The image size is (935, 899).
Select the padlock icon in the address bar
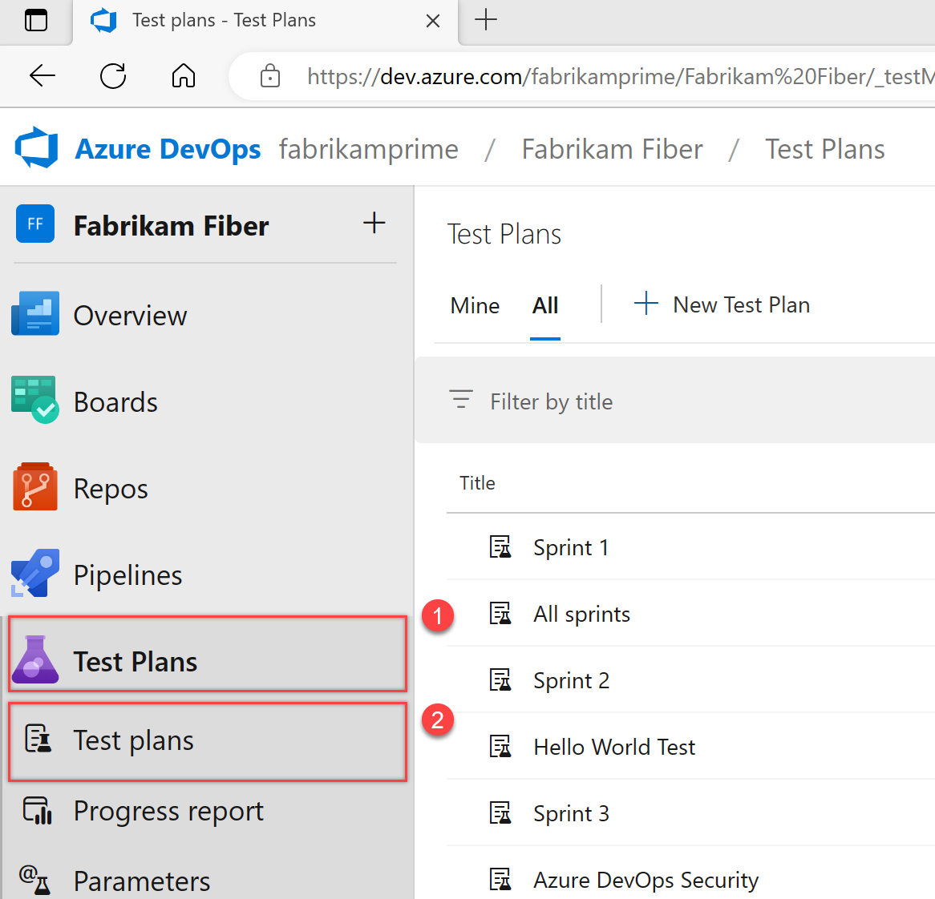(x=269, y=75)
